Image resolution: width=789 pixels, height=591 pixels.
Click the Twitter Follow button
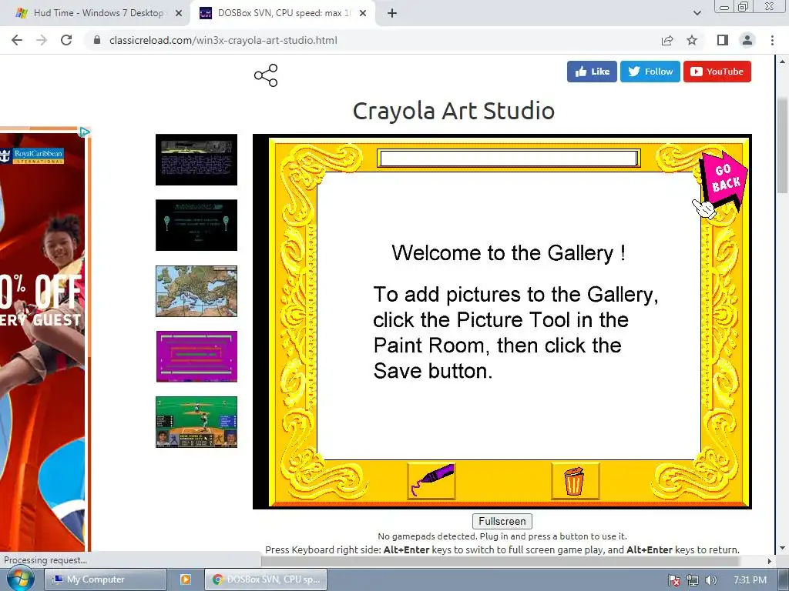(x=650, y=72)
